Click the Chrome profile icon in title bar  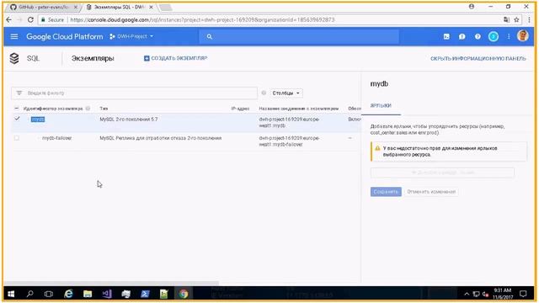[472, 7]
